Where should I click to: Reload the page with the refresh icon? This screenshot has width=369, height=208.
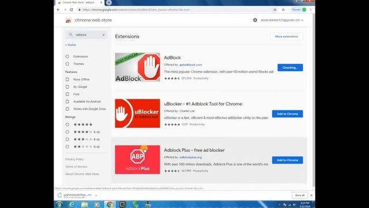click(x=71, y=10)
